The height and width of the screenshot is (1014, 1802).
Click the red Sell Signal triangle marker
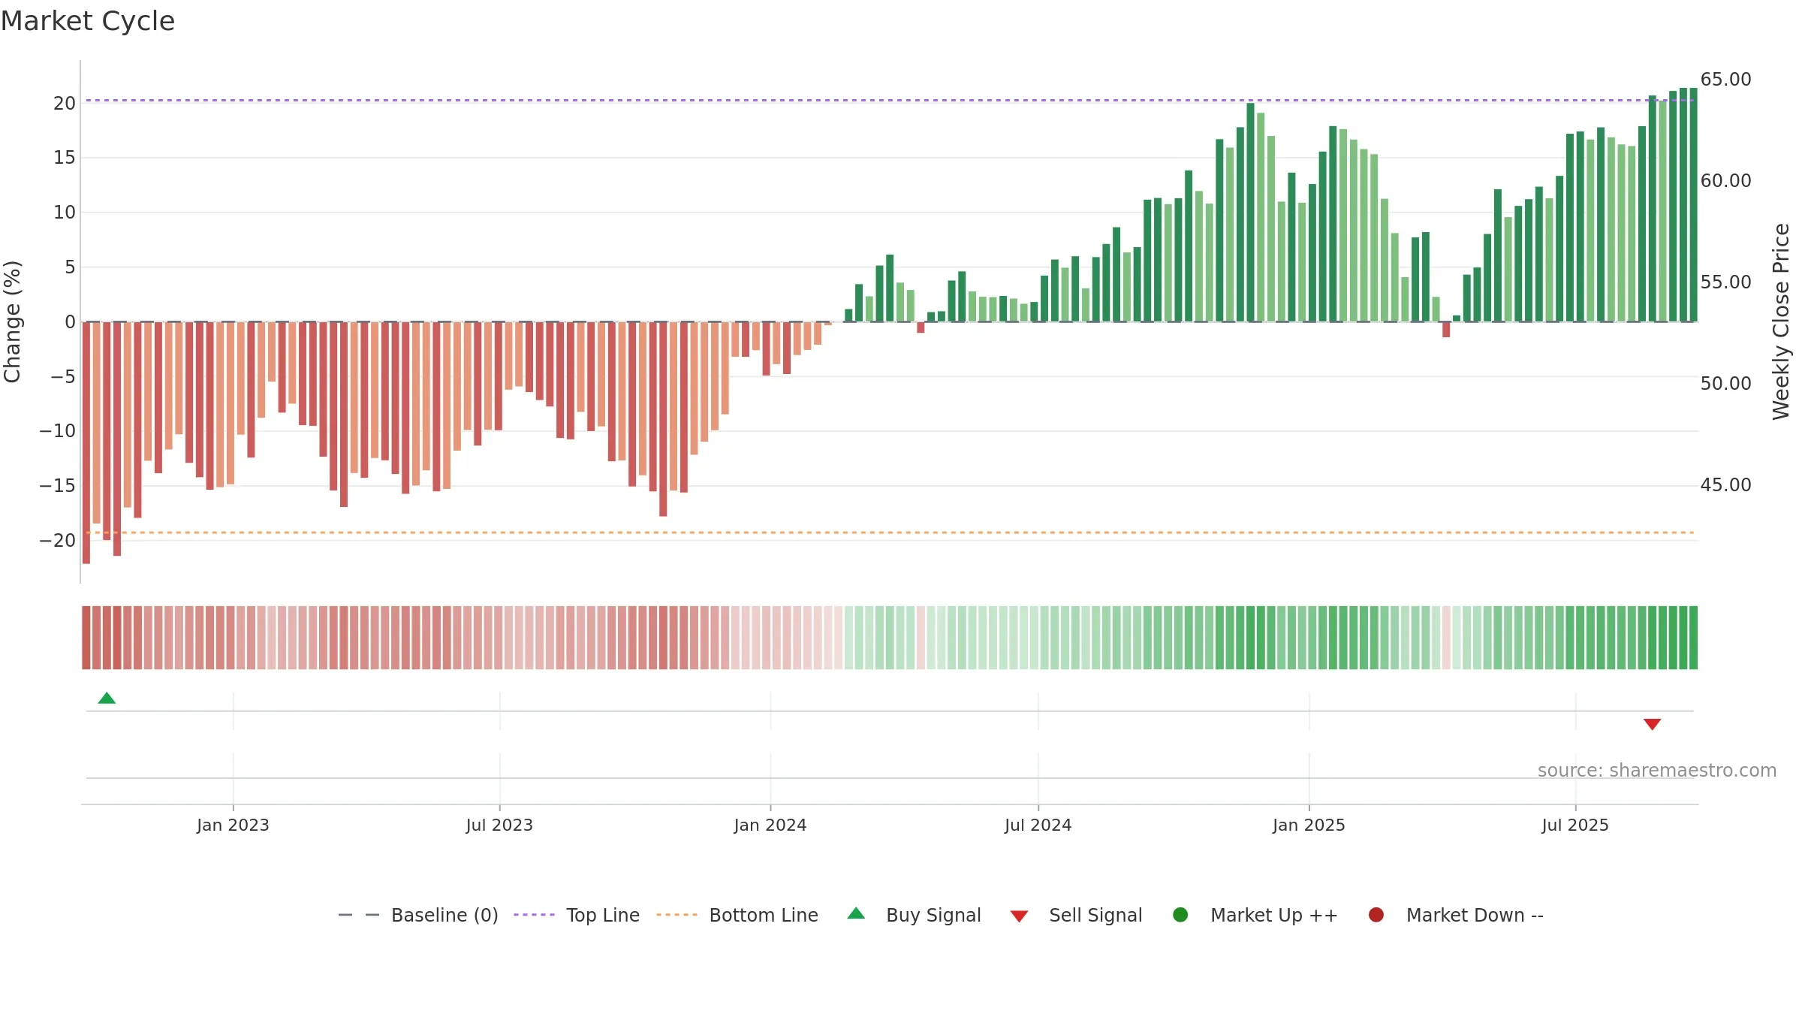pos(1652,724)
